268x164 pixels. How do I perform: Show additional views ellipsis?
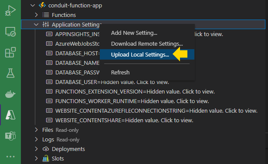click(x=10, y=157)
